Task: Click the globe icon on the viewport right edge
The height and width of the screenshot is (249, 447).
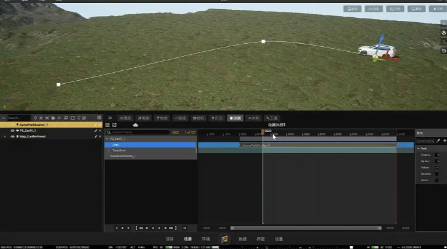Action: point(443,33)
